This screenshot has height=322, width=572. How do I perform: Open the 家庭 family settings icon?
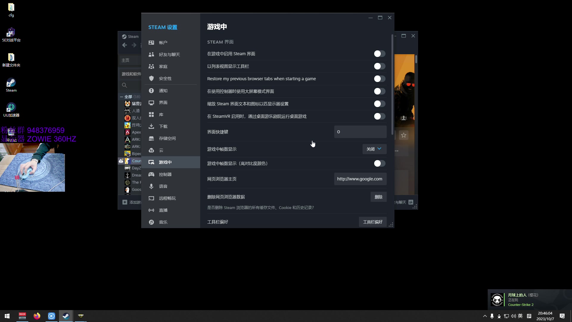[151, 66]
